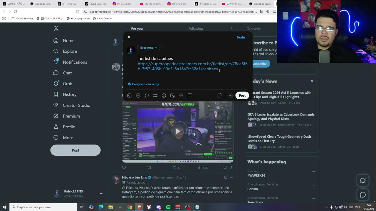
Task: Click the X logo in sidebar
Action: [x=56, y=28]
